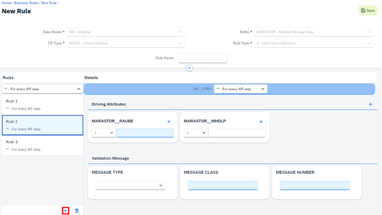Open the Rules panel WF step dropdown
This screenshot has width=382, height=215.
point(42,89)
